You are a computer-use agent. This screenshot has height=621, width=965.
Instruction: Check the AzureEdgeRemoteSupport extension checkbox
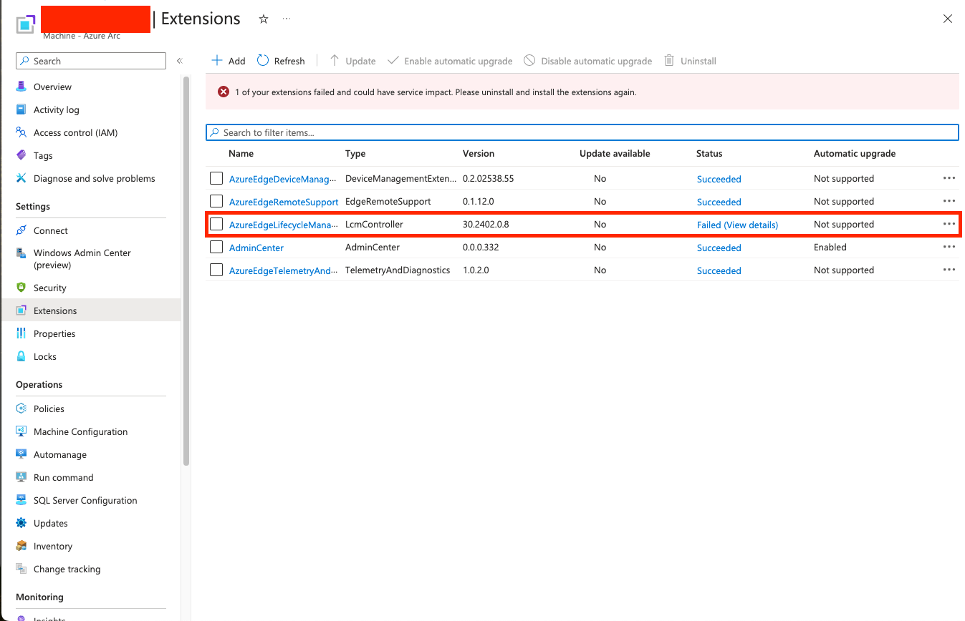pyautogui.click(x=216, y=201)
